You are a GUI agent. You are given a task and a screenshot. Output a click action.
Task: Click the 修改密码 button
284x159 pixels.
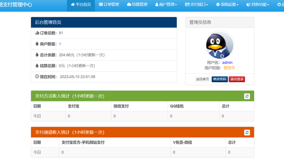pyautogui.click(x=220, y=79)
